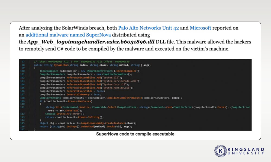
Task: Click the line adding "System.Data.dll"
Action: (x=84, y=84)
